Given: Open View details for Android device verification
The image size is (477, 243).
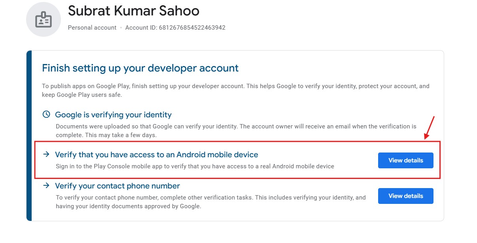Looking at the screenshot, I should (x=405, y=160).
